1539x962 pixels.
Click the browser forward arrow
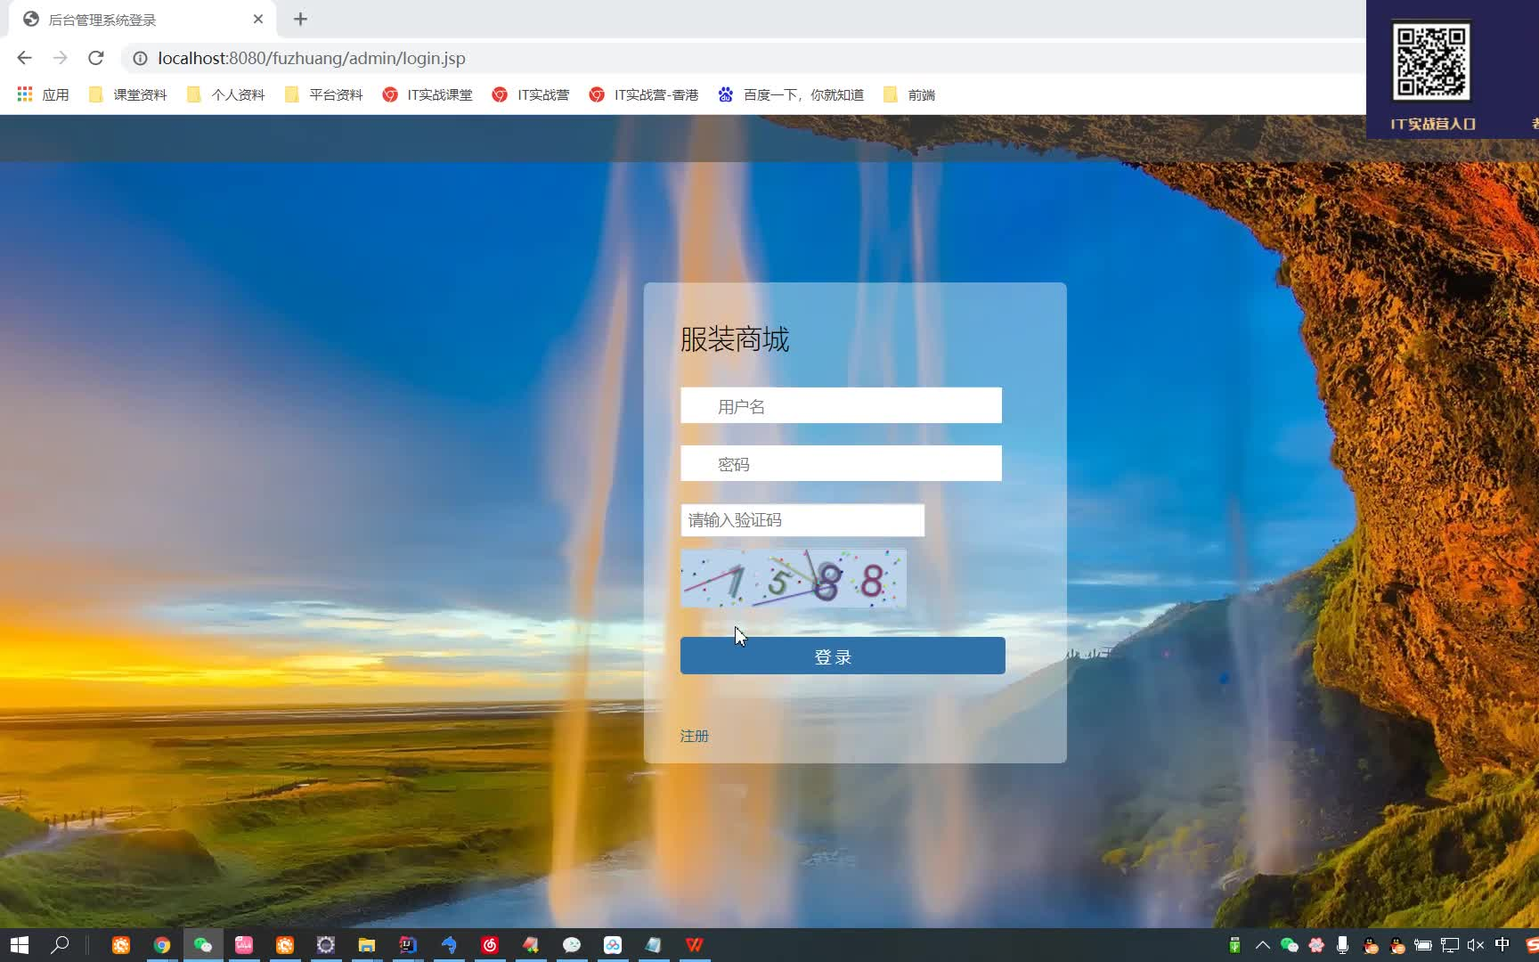pyautogui.click(x=60, y=58)
